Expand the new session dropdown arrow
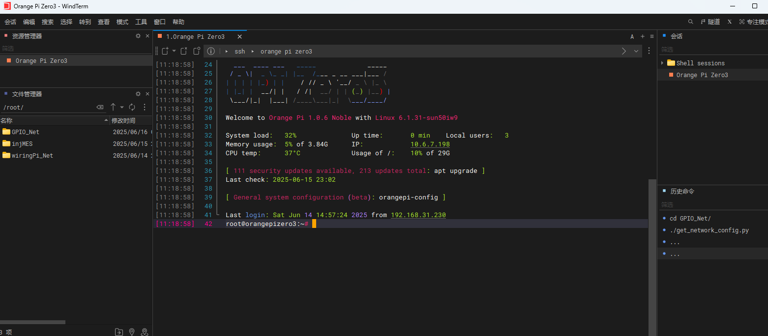Screen dimensions: 768x336 (174, 51)
